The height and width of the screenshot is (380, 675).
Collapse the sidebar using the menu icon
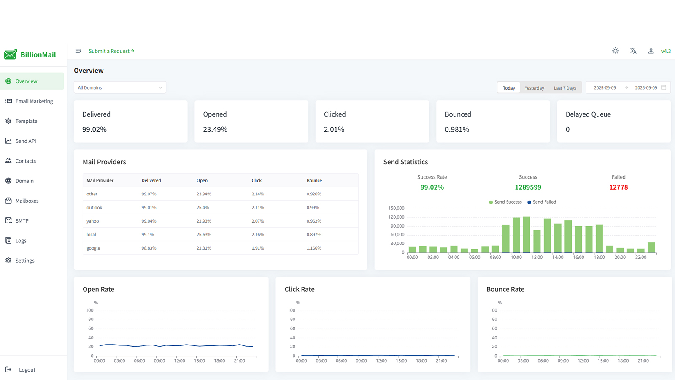point(78,51)
